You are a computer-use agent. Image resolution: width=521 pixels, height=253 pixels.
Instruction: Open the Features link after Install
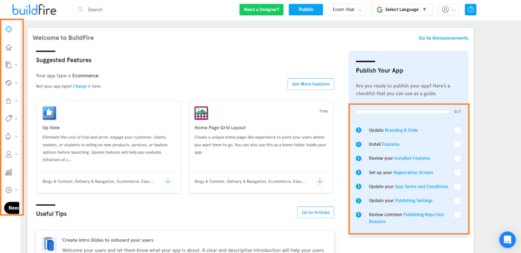click(x=390, y=144)
